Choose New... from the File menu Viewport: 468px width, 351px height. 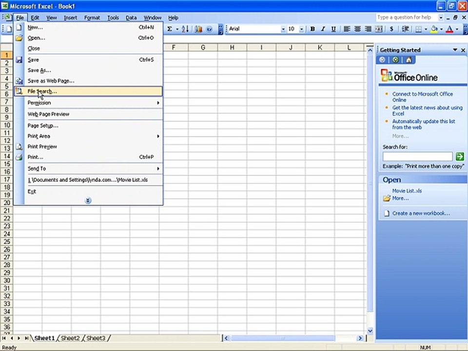[x=88, y=27]
